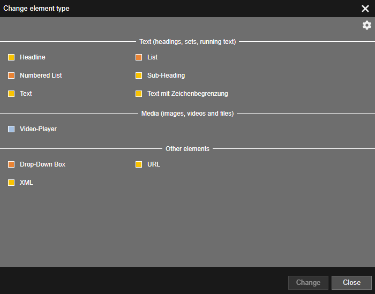Screen dimensions: 375x294
Task: Click the orange square icon beside List
Action: (x=139, y=57)
